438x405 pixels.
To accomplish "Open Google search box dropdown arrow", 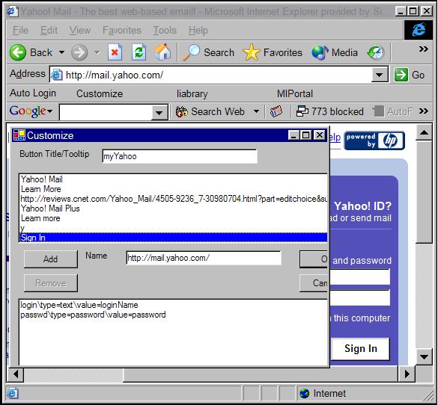I will pyautogui.click(x=159, y=112).
